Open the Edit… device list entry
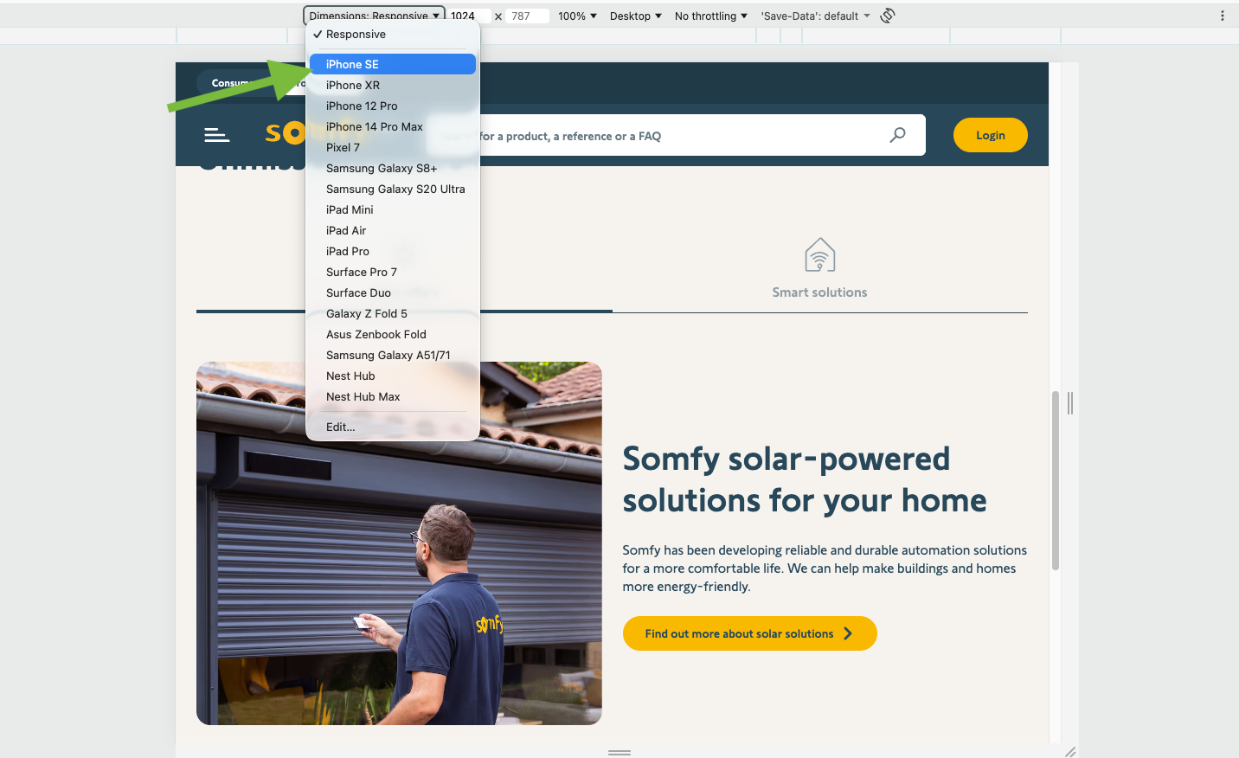This screenshot has height=758, width=1239. pos(340,427)
